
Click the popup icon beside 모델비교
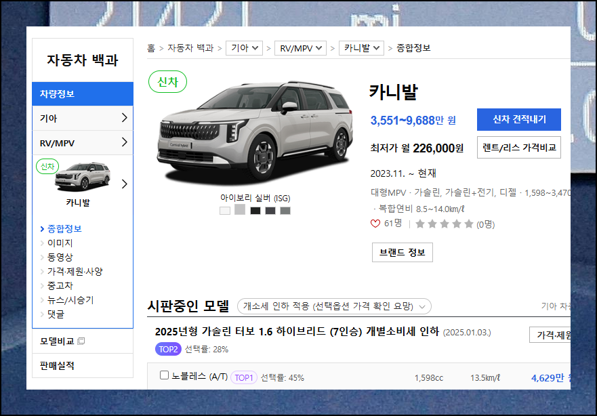click(81, 341)
